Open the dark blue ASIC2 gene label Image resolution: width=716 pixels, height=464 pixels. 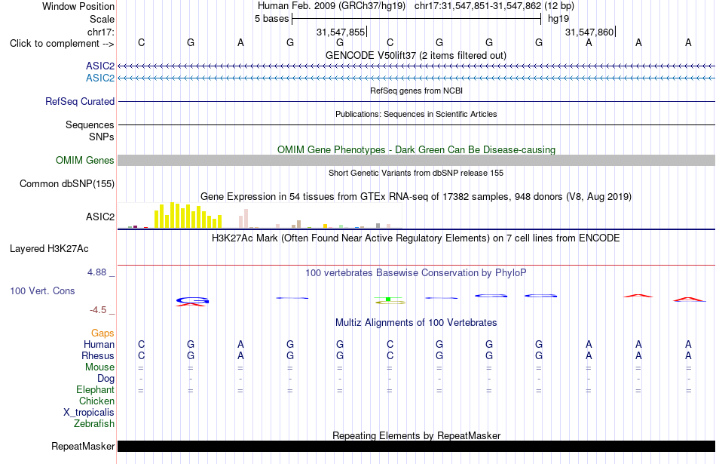pyautogui.click(x=100, y=66)
